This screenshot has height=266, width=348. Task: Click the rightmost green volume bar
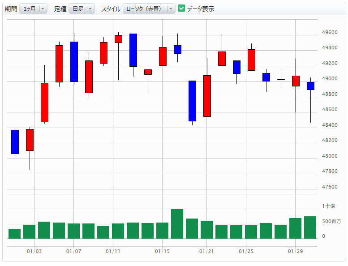click(310, 227)
